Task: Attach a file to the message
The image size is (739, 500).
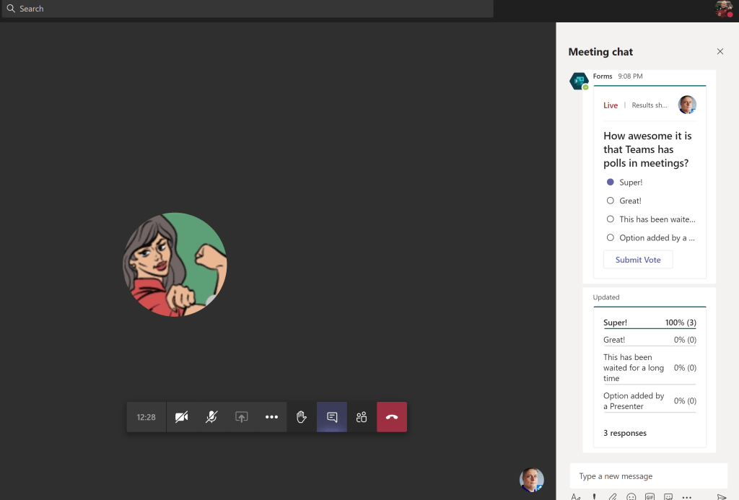Action: tap(613, 496)
